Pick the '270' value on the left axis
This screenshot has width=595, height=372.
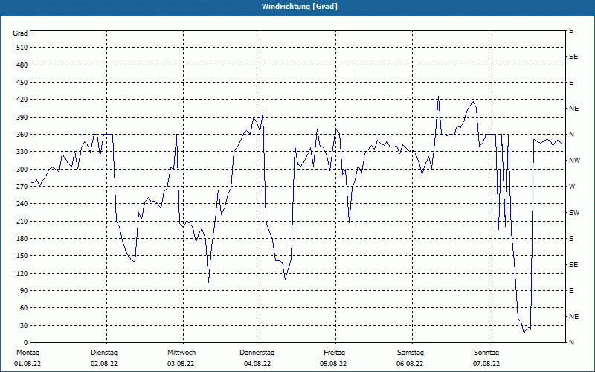click(x=22, y=187)
